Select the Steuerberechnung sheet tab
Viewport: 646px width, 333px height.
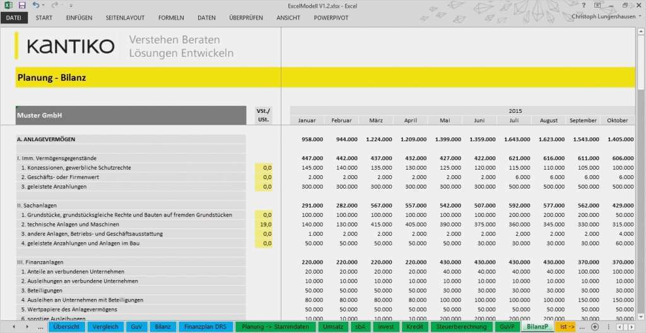tap(461, 327)
